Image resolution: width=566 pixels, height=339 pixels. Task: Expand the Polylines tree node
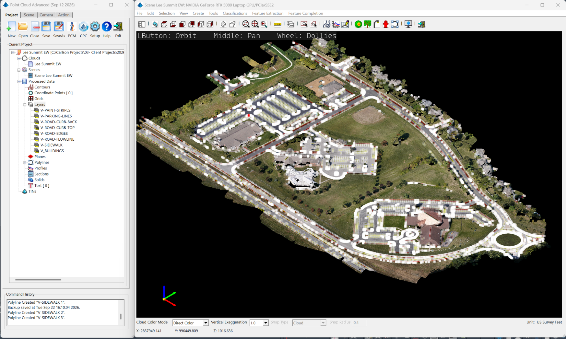[x=25, y=162]
